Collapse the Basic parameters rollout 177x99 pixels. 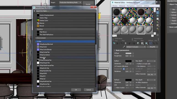point(114,50)
